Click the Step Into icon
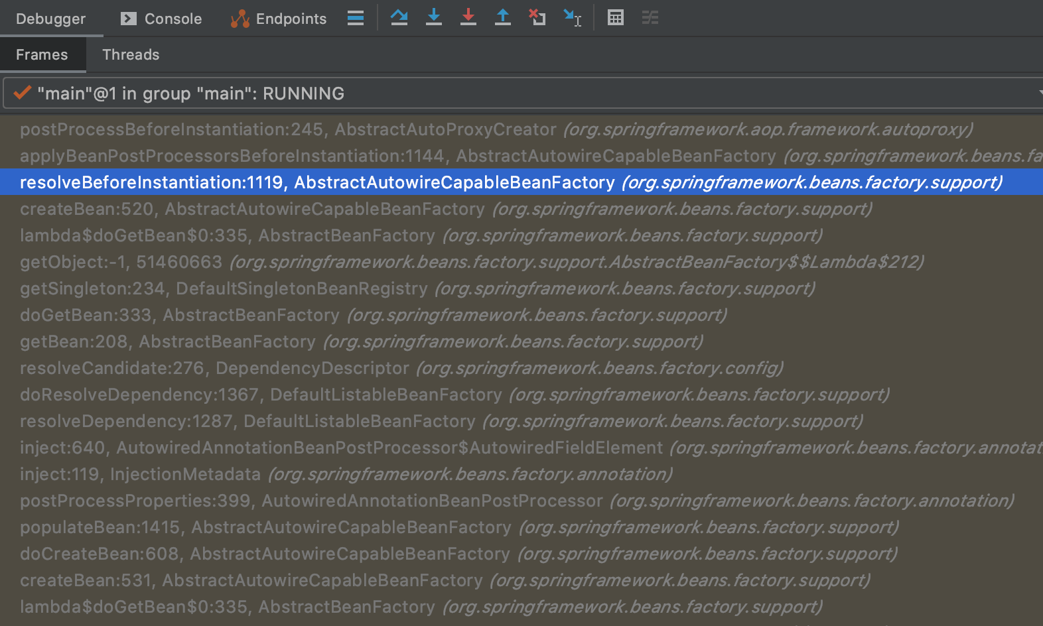This screenshot has height=626, width=1043. [x=434, y=18]
